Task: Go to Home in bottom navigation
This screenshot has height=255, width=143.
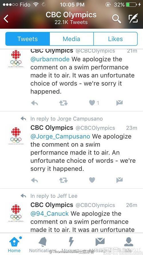Action: click(14, 244)
